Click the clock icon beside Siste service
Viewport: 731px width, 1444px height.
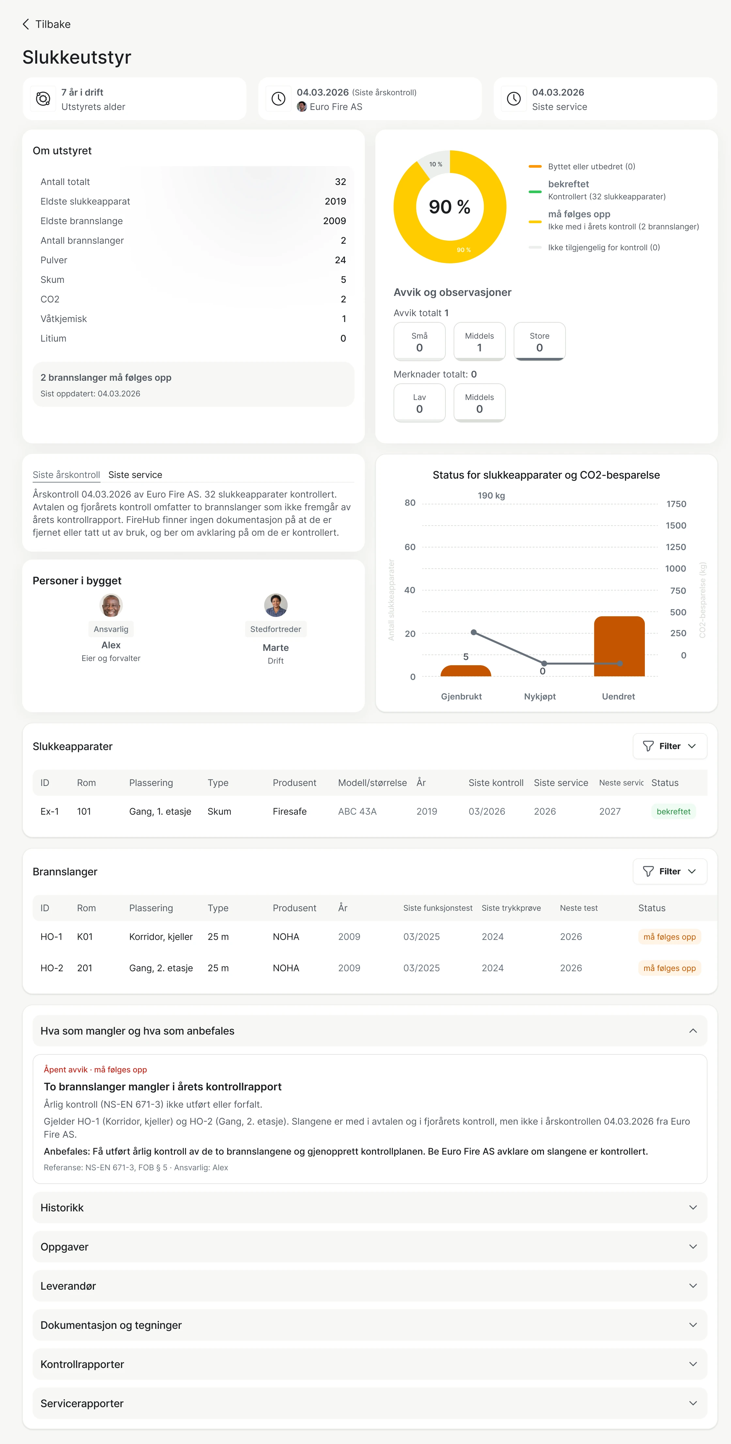point(514,99)
